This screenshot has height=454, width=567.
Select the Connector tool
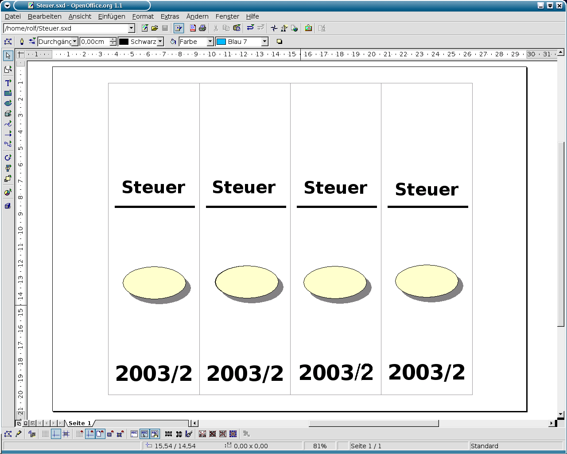click(8, 144)
